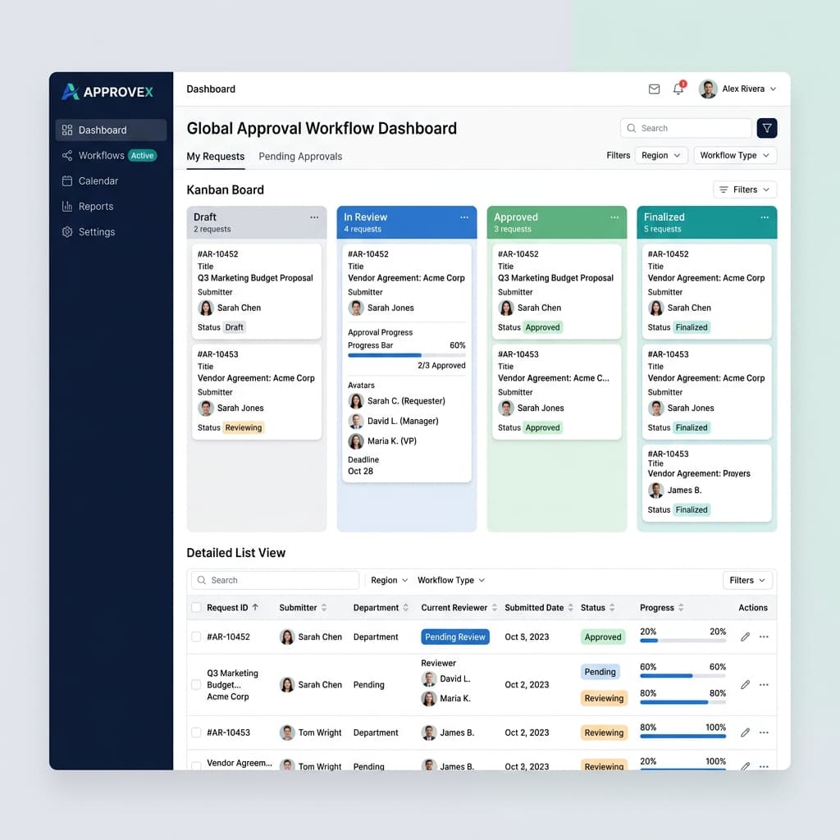
Task: Click the top dashboard Search field
Action: (686, 128)
